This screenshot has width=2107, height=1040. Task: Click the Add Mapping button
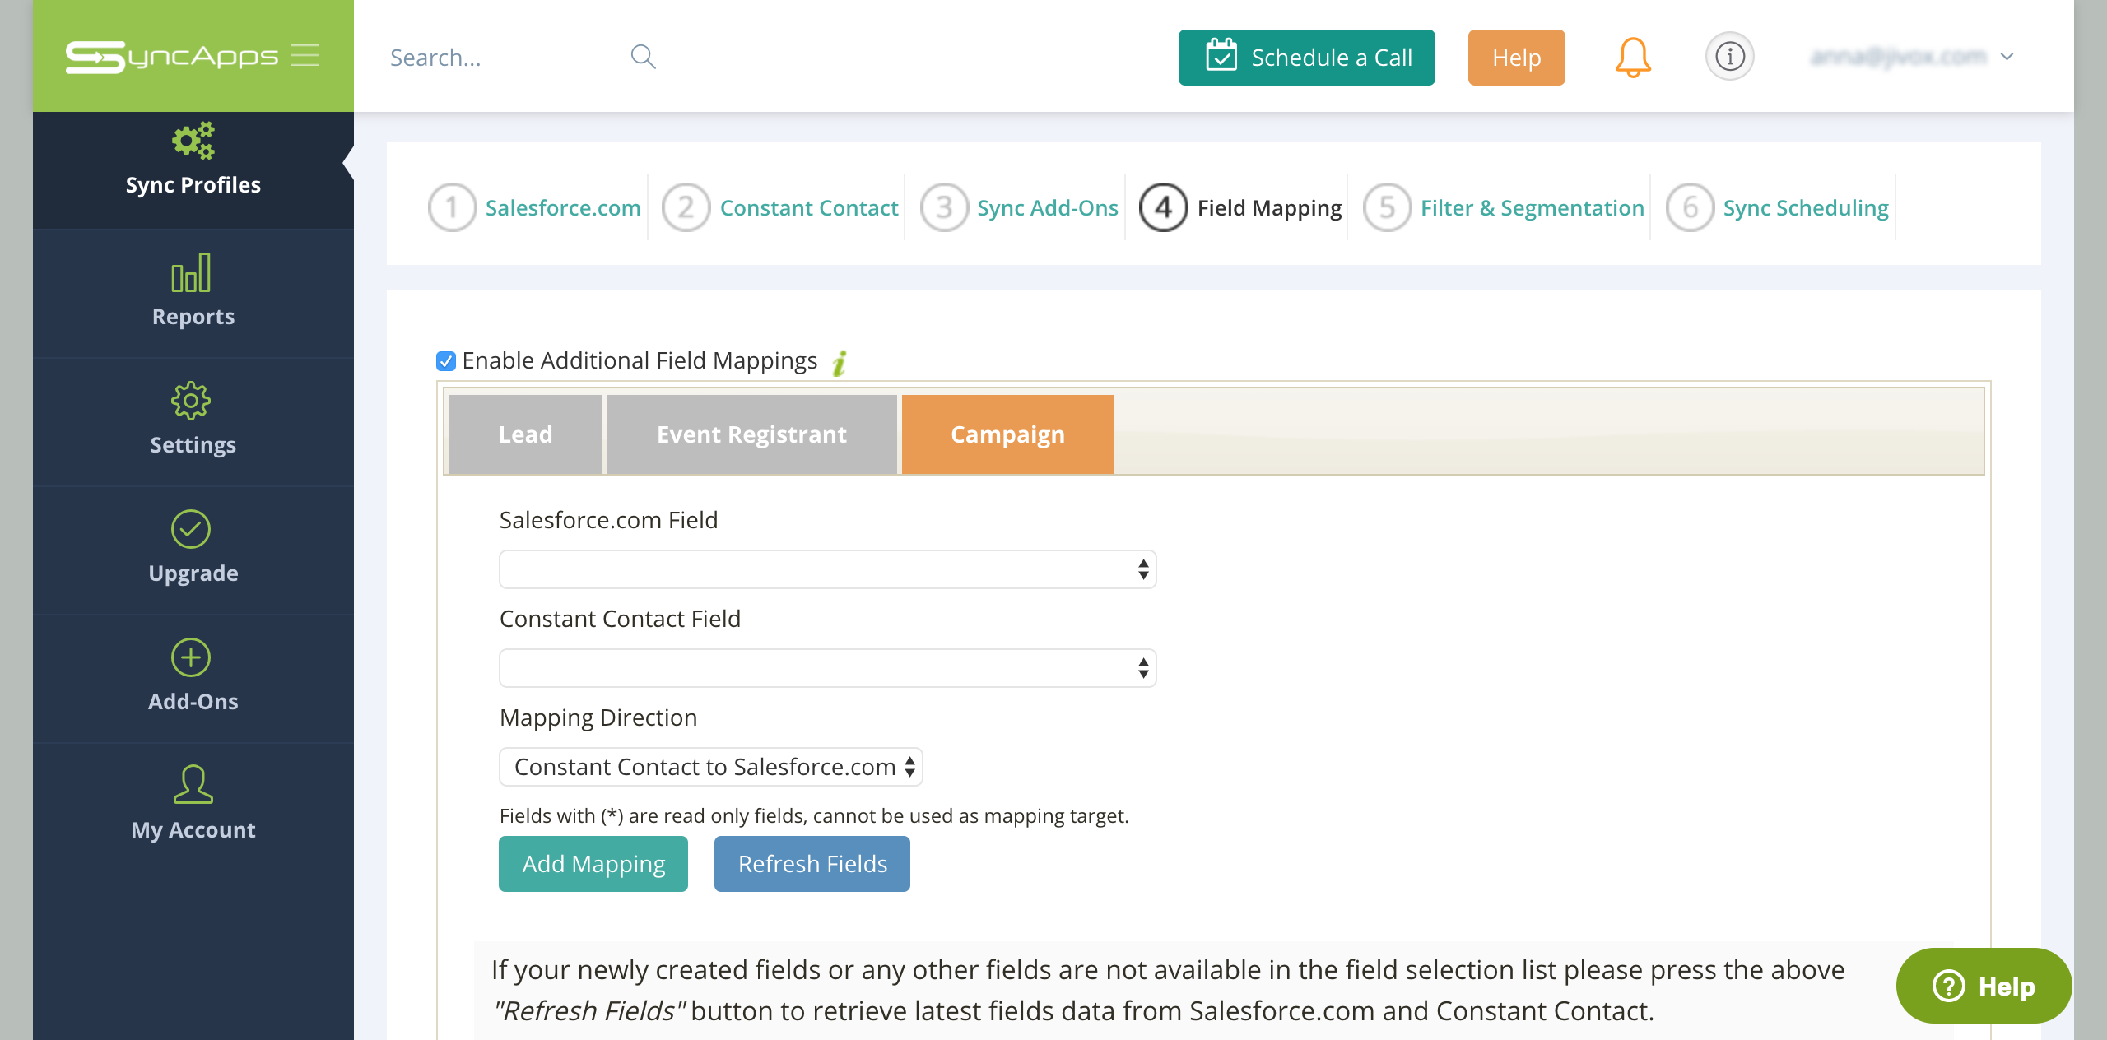593,864
